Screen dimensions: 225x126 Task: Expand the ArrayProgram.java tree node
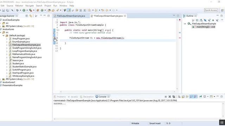click(x=7, y=38)
